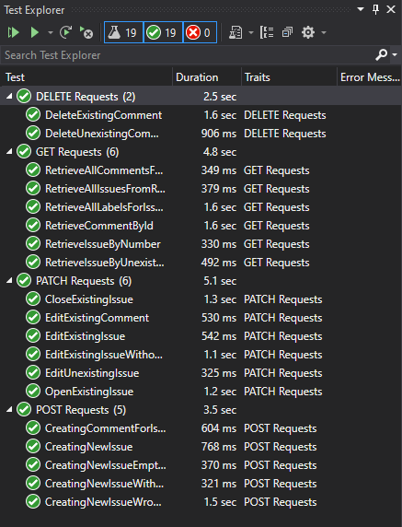Image resolution: width=402 pixels, height=527 pixels.
Task: Select the RetrieveAllIssuesFromR... test
Action: point(201,189)
